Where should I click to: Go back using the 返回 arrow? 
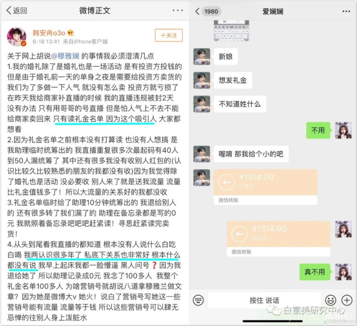[x=17, y=10]
